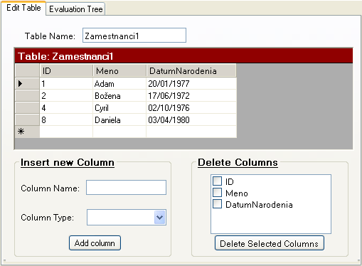Screen dimensions: 362x266
Task: Check the Meno column checkbox
Action: [x=217, y=192]
